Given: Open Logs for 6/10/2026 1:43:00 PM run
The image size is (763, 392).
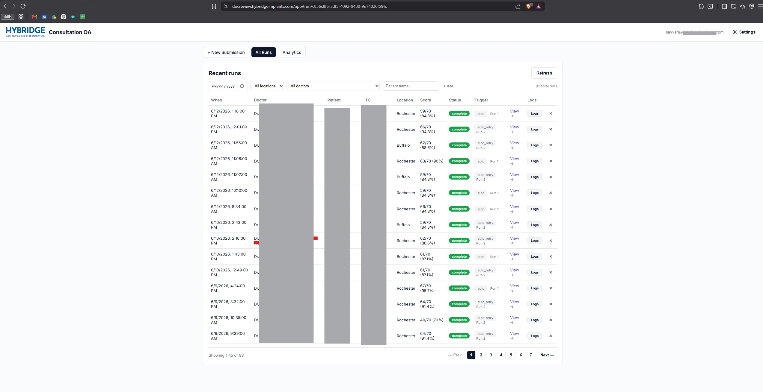Looking at the screenshot, I should [535, 256].
